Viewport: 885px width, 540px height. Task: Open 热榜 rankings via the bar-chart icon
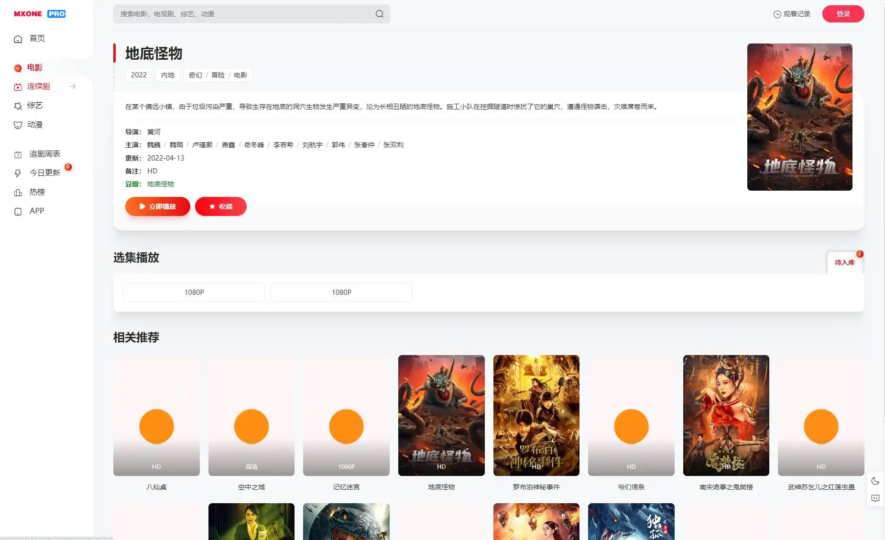click(x=18, y=192)
